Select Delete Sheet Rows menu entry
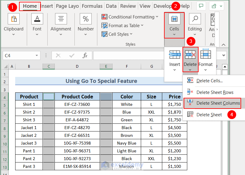This screenshot has height=175, width=245. pos(215,92)
